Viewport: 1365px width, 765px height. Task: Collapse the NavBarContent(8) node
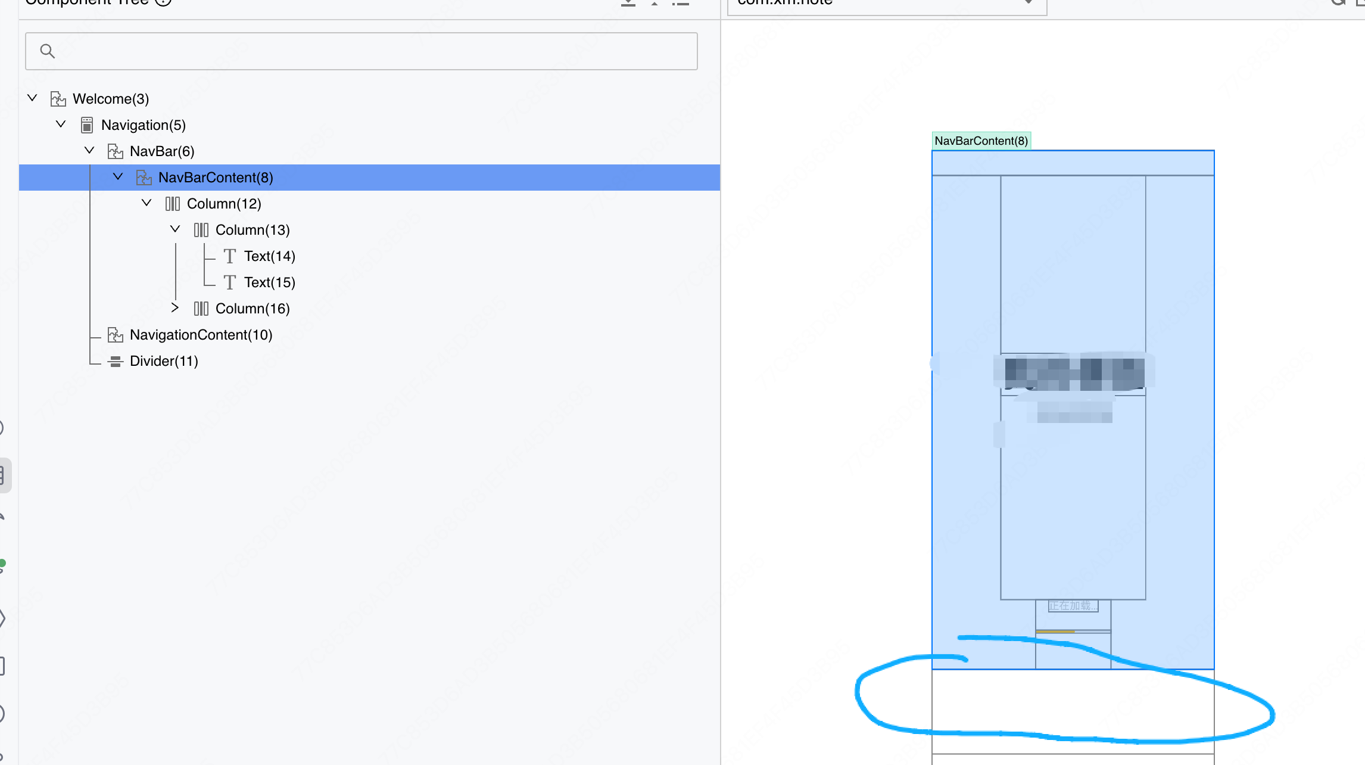118,176
